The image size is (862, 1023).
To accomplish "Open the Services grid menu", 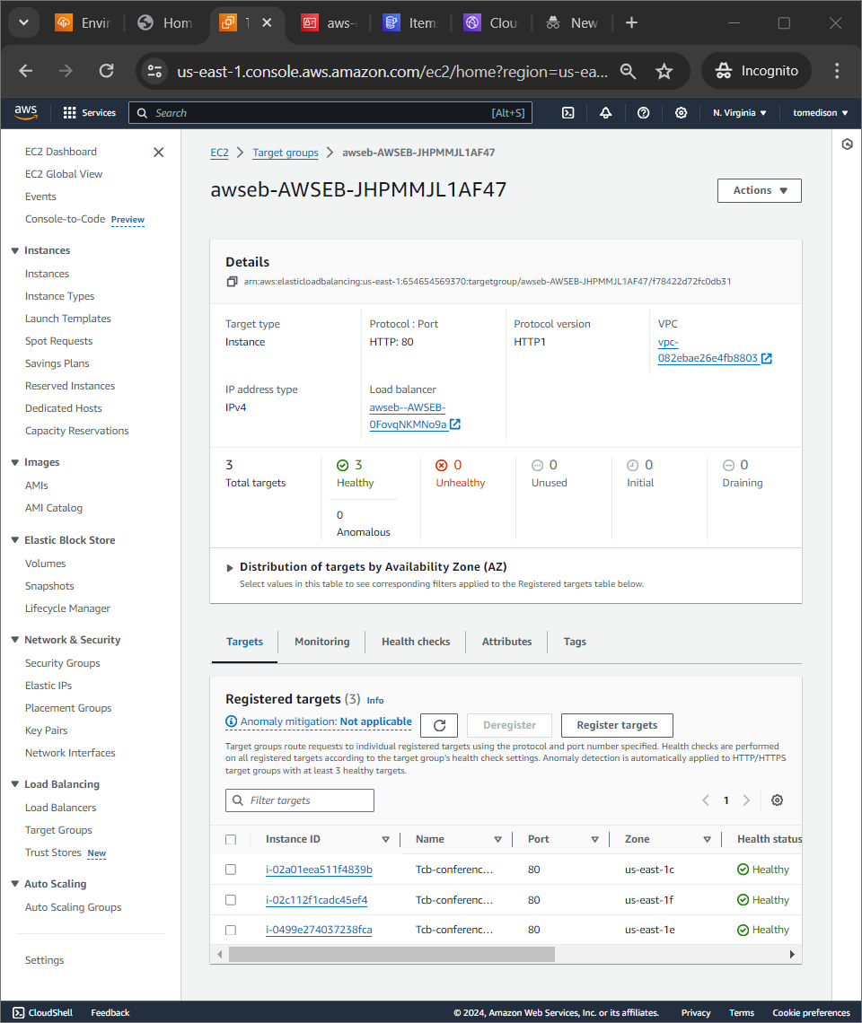I will point(90,113).
